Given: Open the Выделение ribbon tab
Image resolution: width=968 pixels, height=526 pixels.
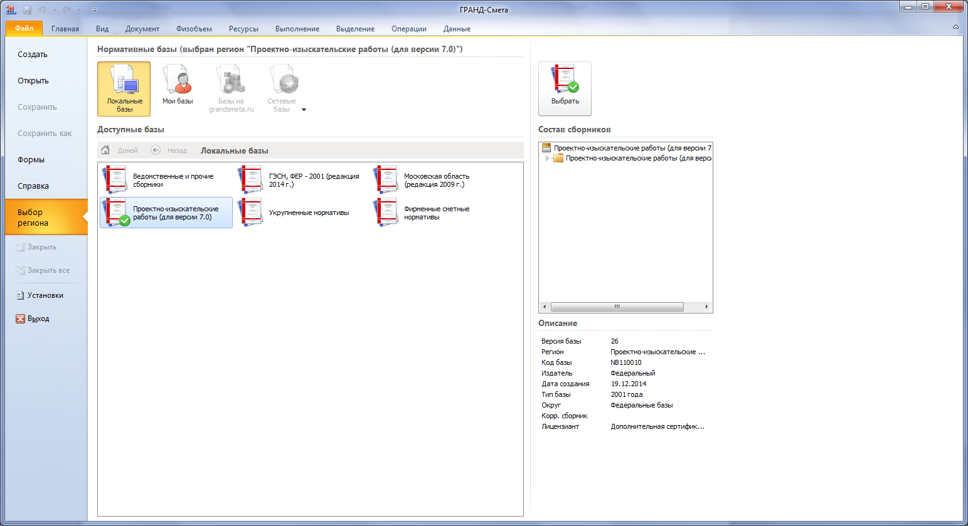Looking at the screenshot, I should pyautogui.click(x=355, y=29).
